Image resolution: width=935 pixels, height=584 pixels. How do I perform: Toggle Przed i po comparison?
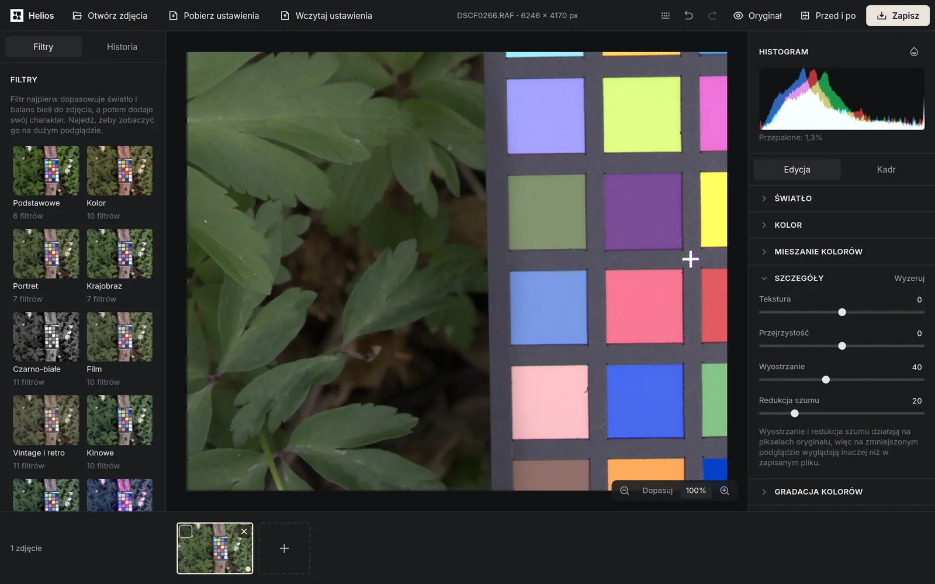828,16
